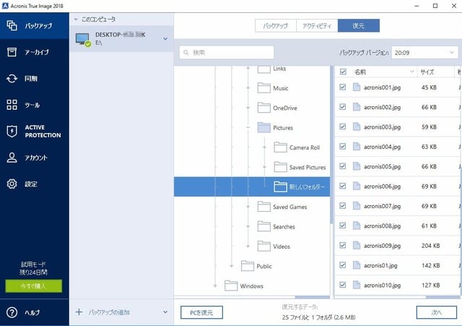Toggle checkbox for acronis005.jpg
The image size is (462, 326).
click(343, 166)
